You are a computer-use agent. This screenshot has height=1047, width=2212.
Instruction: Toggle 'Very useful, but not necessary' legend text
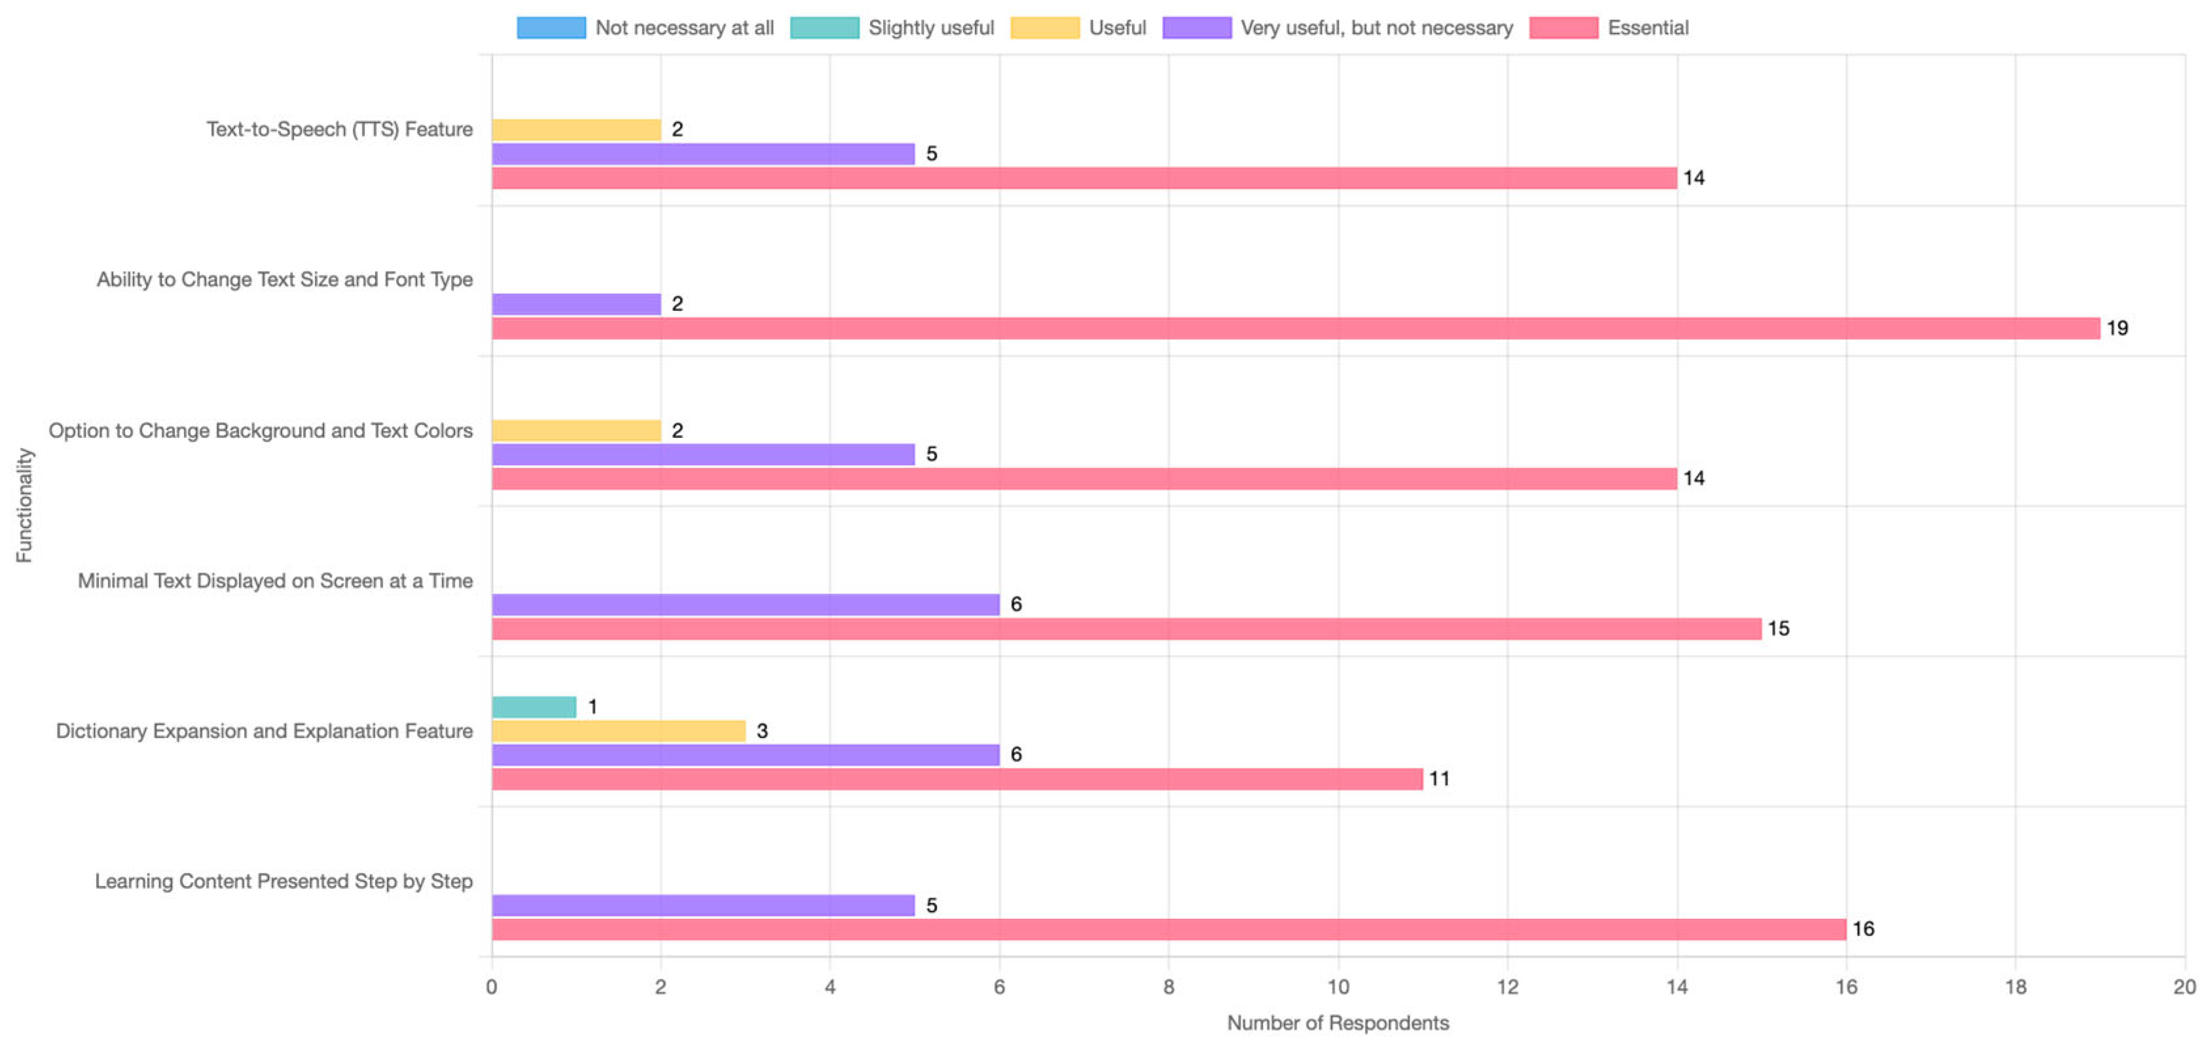pyautogui.click(x=1377, y=27)
